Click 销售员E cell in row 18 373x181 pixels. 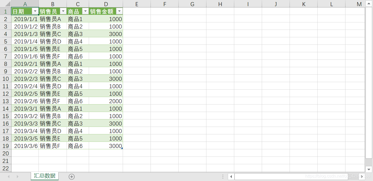53,138
